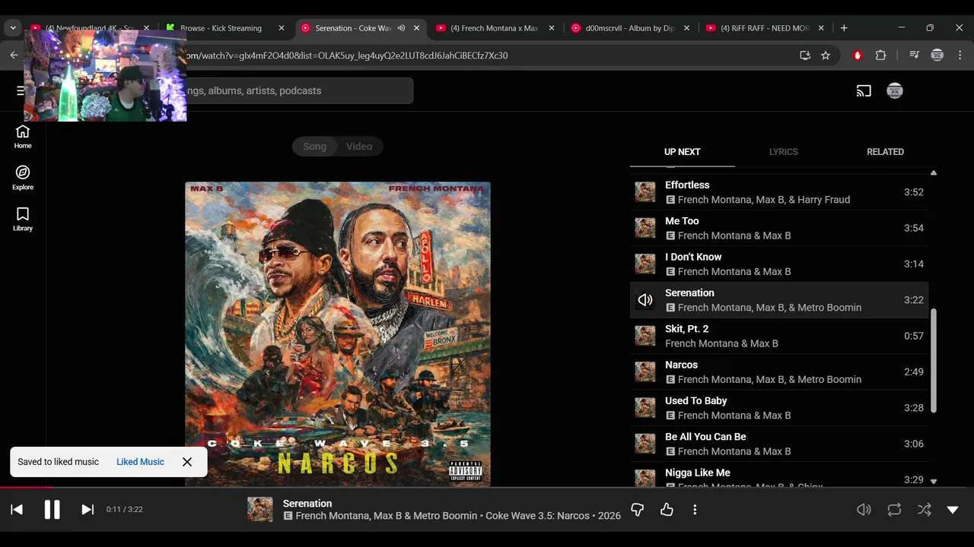Close the Browse - Kick Streaming tab
The image size is (974, 547).
281,28
